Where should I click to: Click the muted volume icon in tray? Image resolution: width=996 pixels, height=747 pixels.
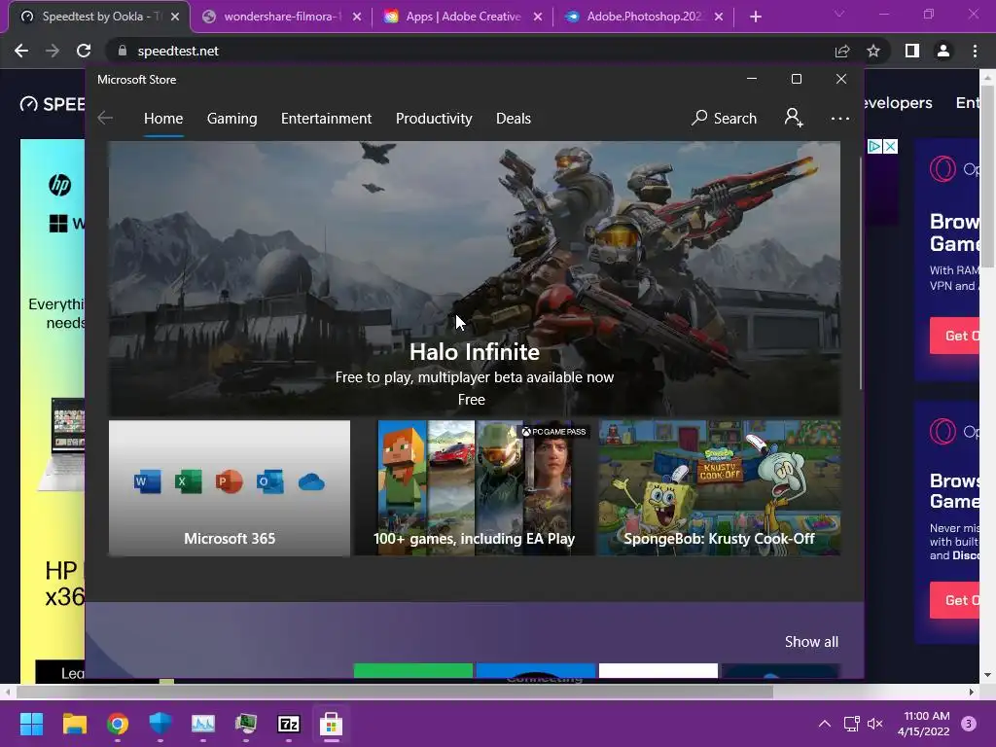[x=875, y=724]
